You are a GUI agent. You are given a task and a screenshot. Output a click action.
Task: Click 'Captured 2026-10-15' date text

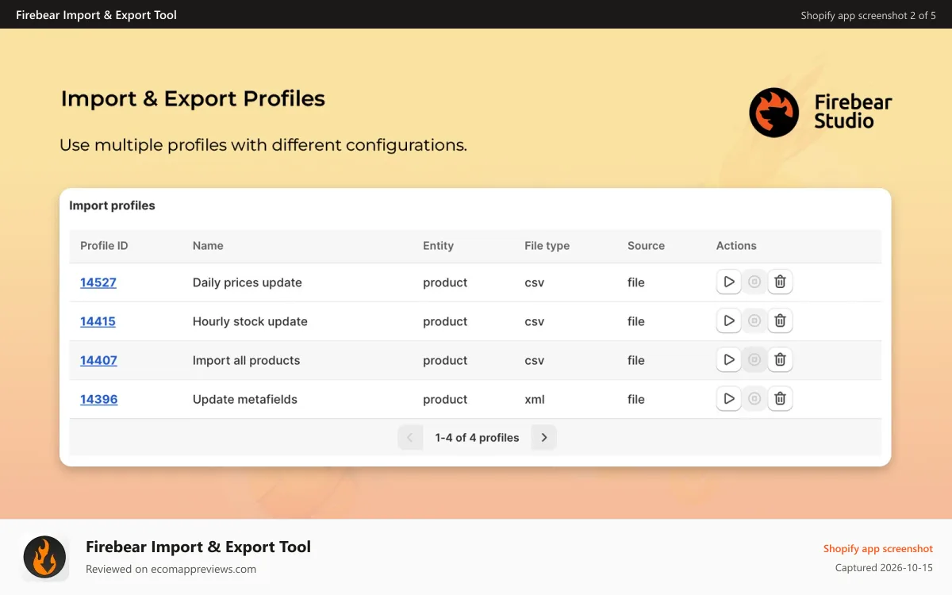click(x=884, y=567)
